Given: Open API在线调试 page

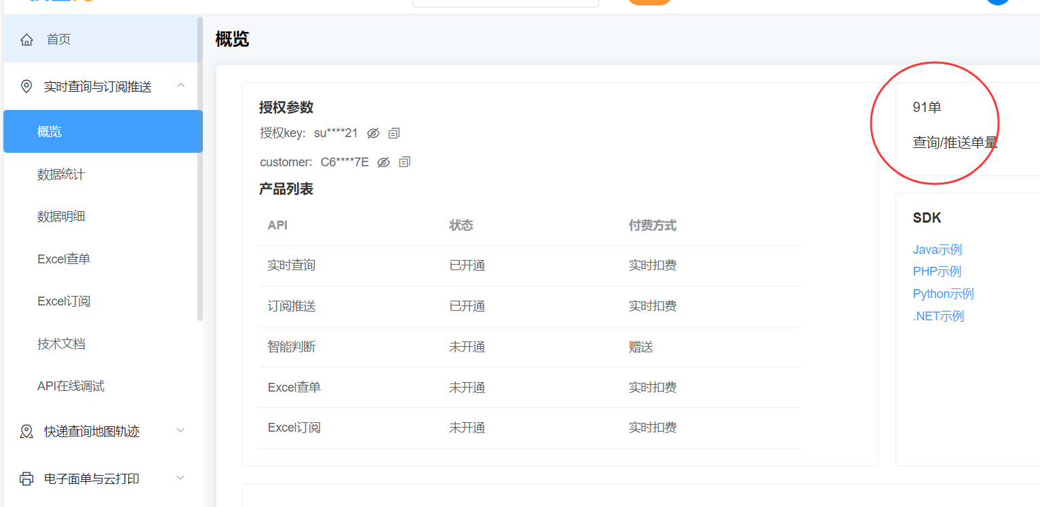Looking at the screenshot, I should pos(71,386).
